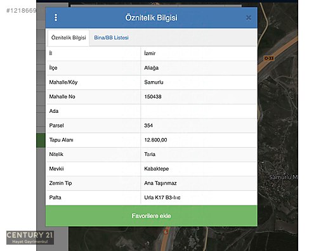Click the green highlighted cell in left sidebar
The height and width of the screenshot is (251, 335).
point(41,141)
